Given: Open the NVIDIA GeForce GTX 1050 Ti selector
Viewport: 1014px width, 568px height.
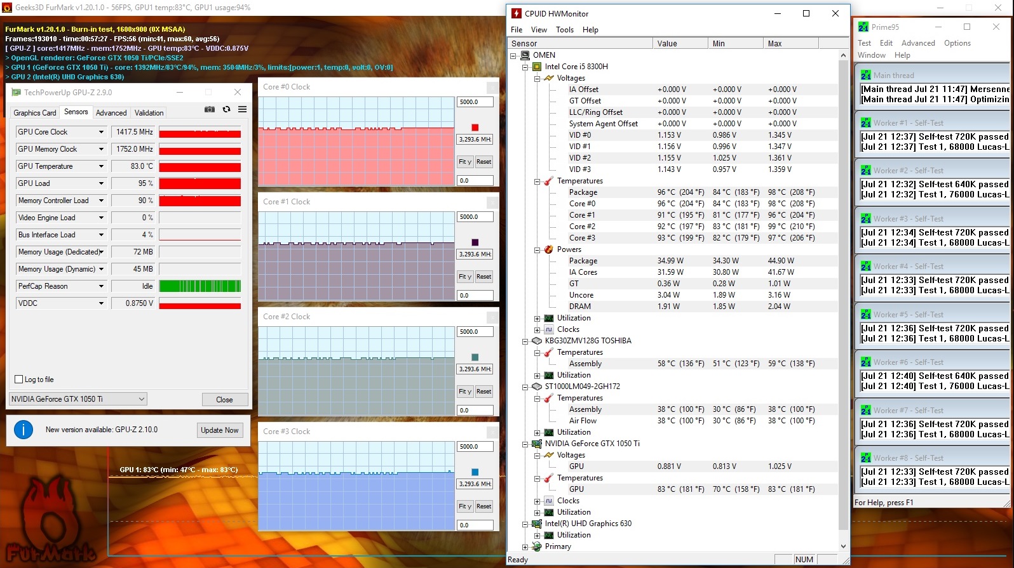Looking at the screenshot, I should coord(78,399).
